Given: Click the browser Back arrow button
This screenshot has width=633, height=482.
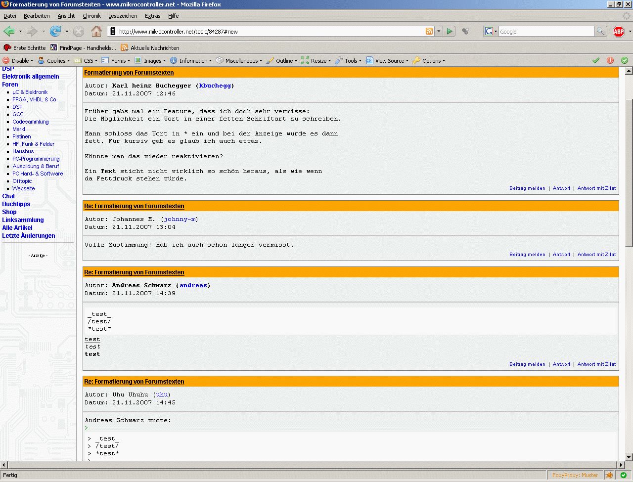Looking at the screenshot, I should [x=9, y=32].
